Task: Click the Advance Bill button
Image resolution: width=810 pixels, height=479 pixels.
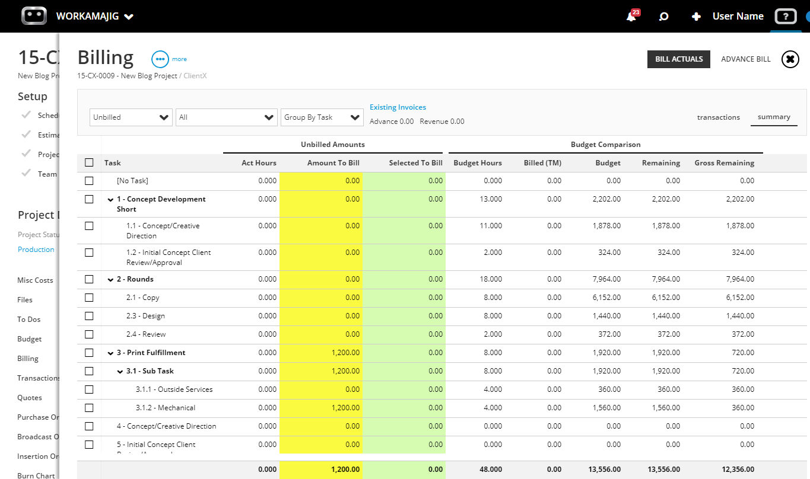Action: (746, 59)
